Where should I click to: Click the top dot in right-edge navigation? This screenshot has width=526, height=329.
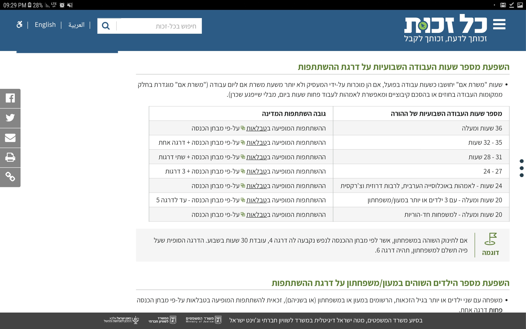pos(522,161)
